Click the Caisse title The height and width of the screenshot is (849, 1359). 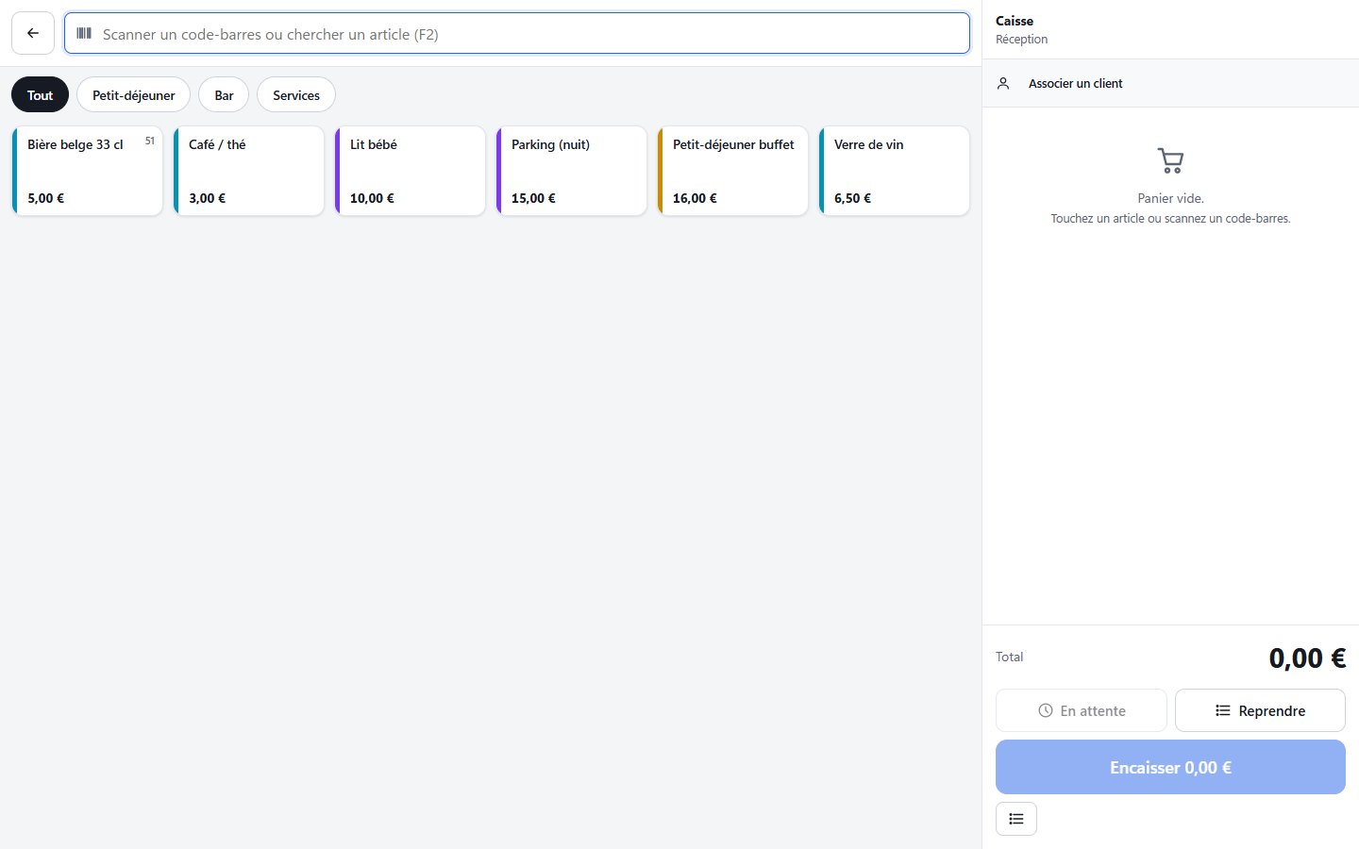tap(1015, 21)
